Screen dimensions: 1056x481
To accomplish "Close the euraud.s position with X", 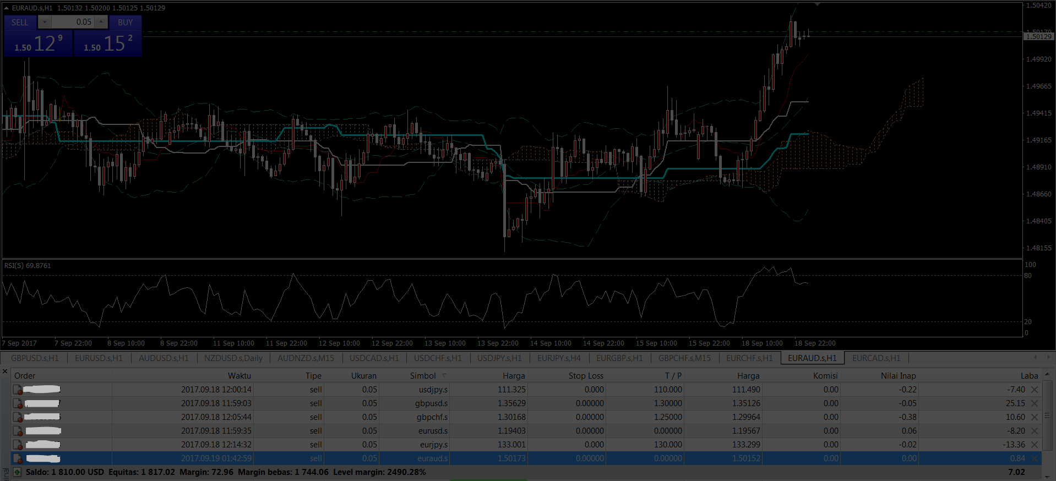I will [1035, 458].
